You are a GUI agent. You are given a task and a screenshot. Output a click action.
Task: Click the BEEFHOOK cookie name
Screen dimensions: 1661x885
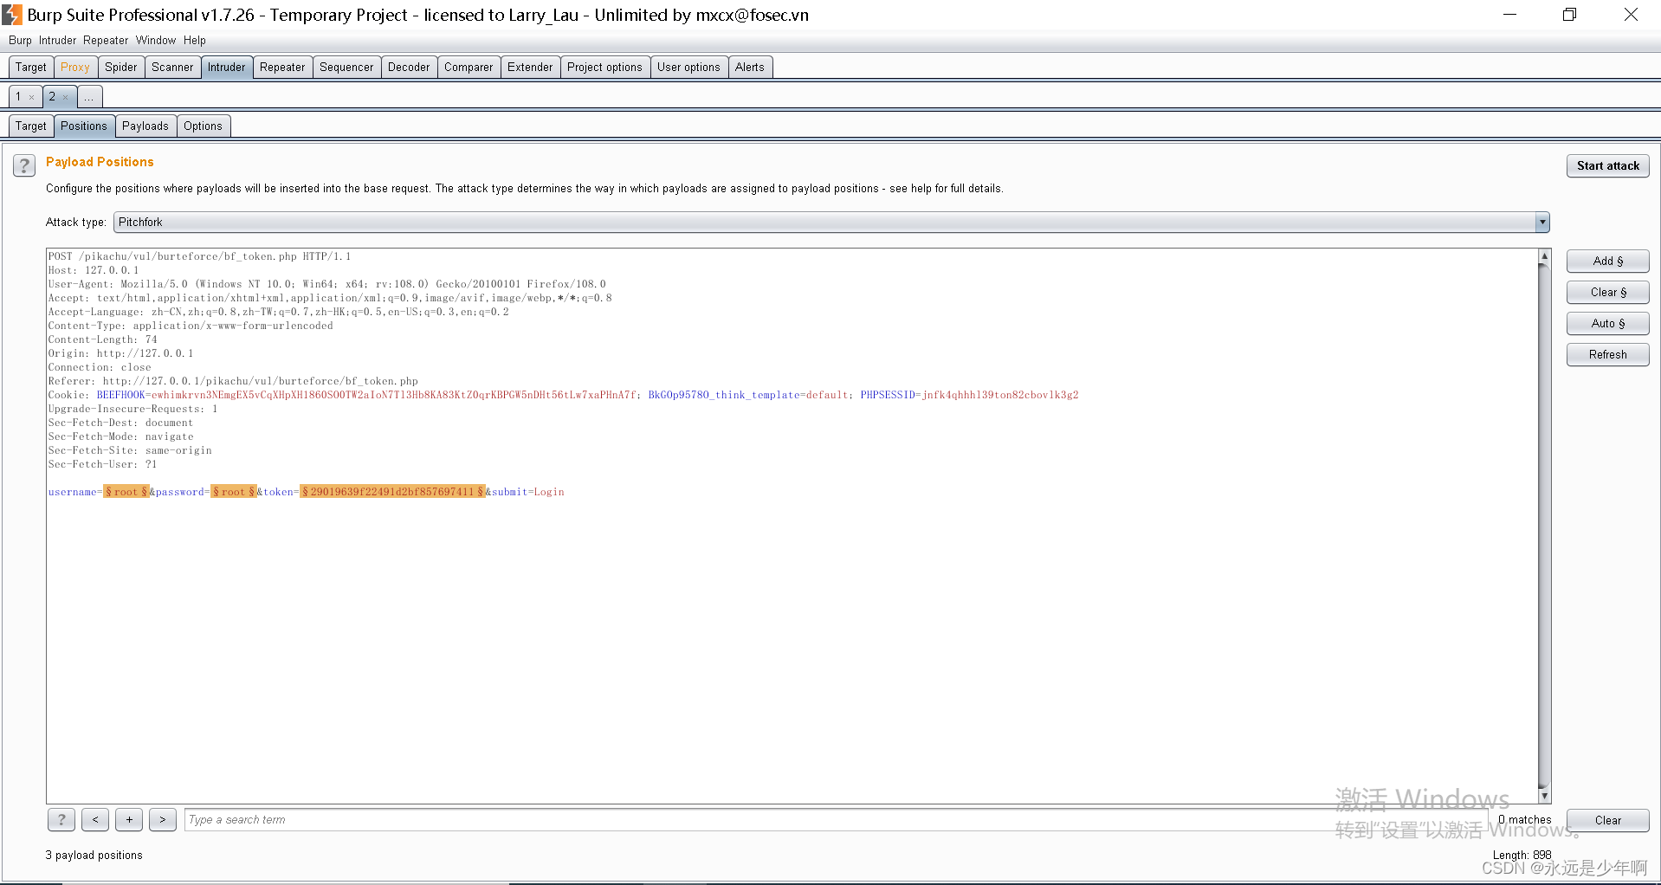pos(121,395)
